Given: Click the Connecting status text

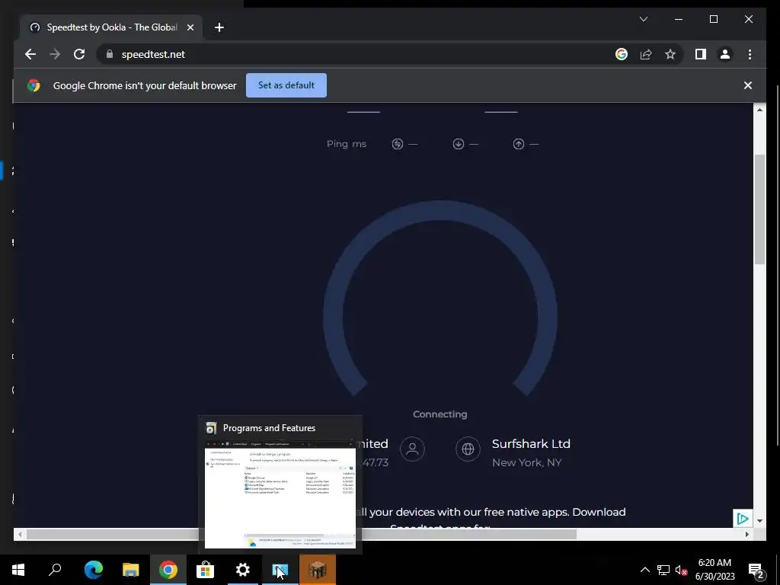Looking at the screenshot, I should pyautogui.click(x=440, y=414).
